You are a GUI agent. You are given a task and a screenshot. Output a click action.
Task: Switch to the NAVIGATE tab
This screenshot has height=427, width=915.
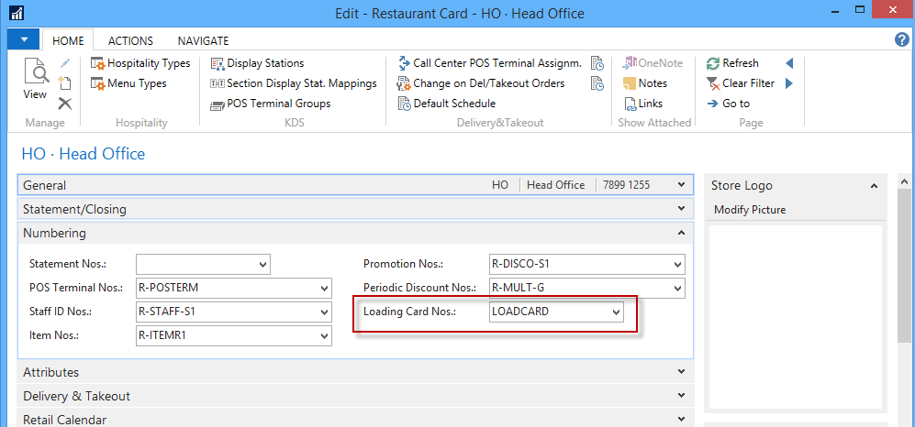click(x=203, y=41)
